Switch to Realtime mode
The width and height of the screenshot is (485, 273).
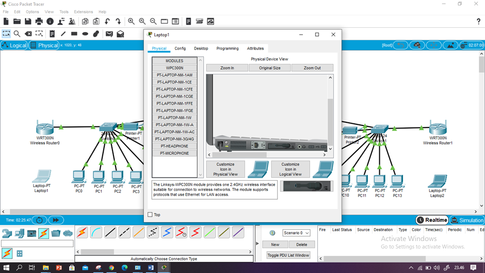click(432, 220)
